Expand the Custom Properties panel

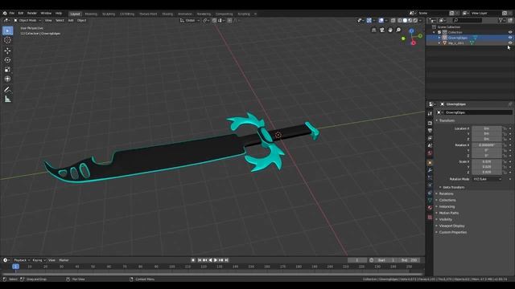(x=451, y=232)
